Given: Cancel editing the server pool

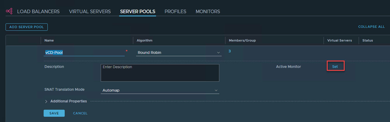Looking at the screenshot, I should click(x=80, y=113).
